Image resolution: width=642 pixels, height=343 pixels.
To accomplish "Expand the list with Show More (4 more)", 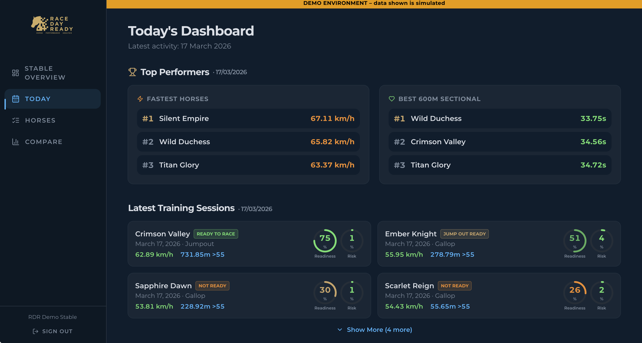I will [379, 330].
